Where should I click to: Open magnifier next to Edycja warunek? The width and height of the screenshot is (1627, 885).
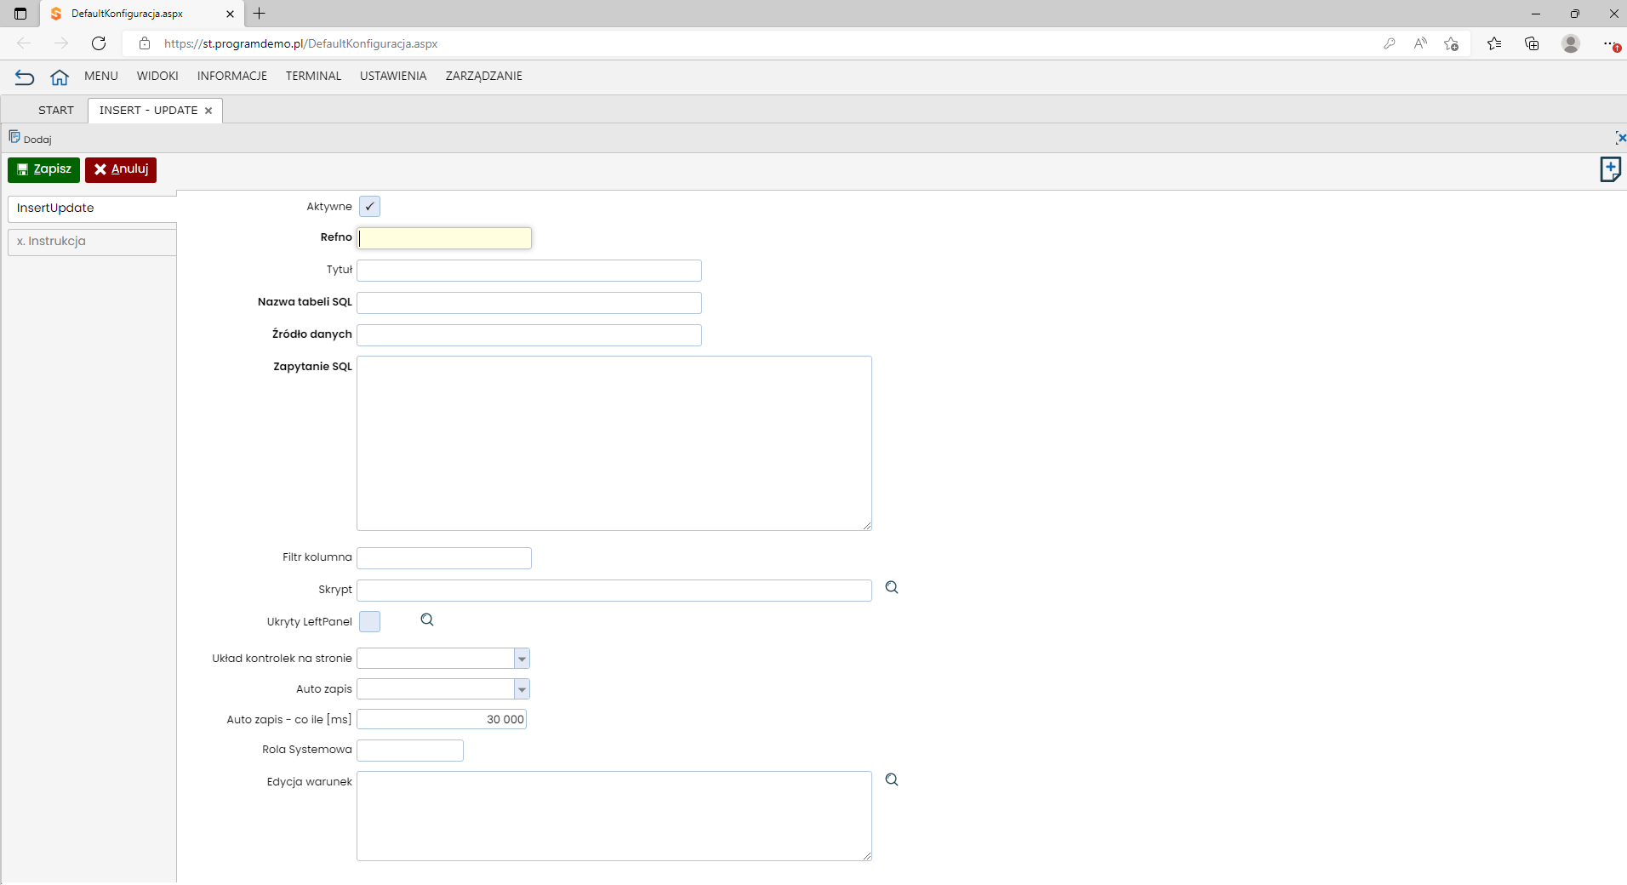coord(892,780)
